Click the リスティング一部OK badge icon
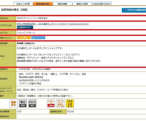This screenshot has width=146, height=121. tap(51, 103)
